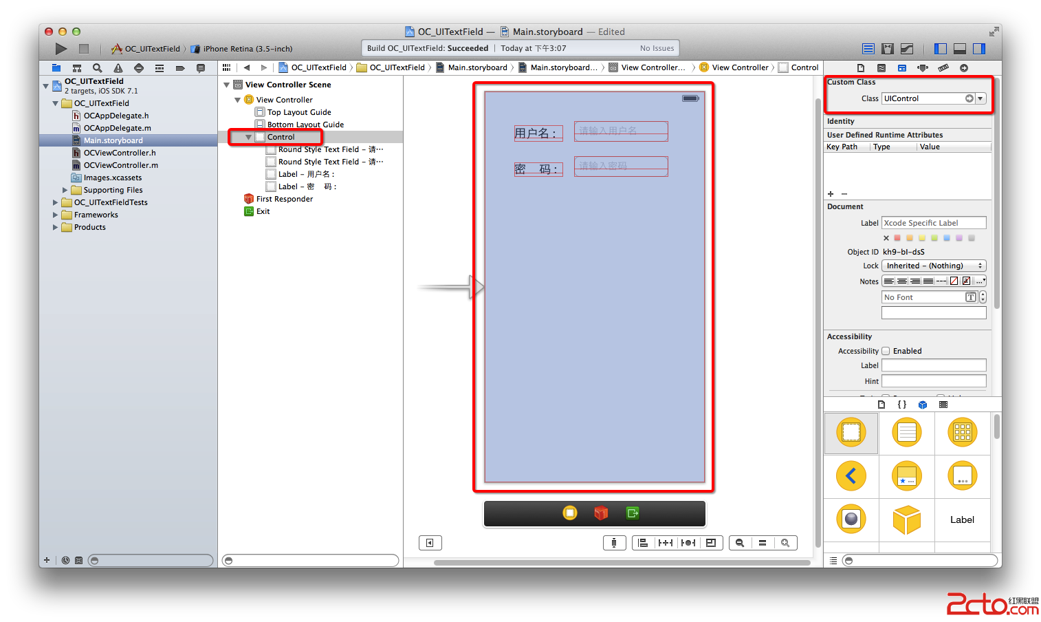
Task: Go back in the editor history
Action: tap(247, 67)
